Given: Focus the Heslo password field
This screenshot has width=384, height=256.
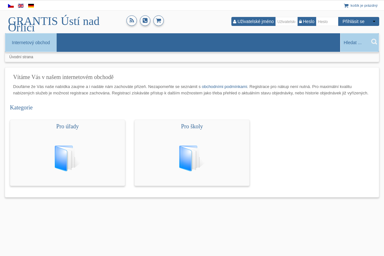Looking at the screenshot, I should click(x=327, y=21).
